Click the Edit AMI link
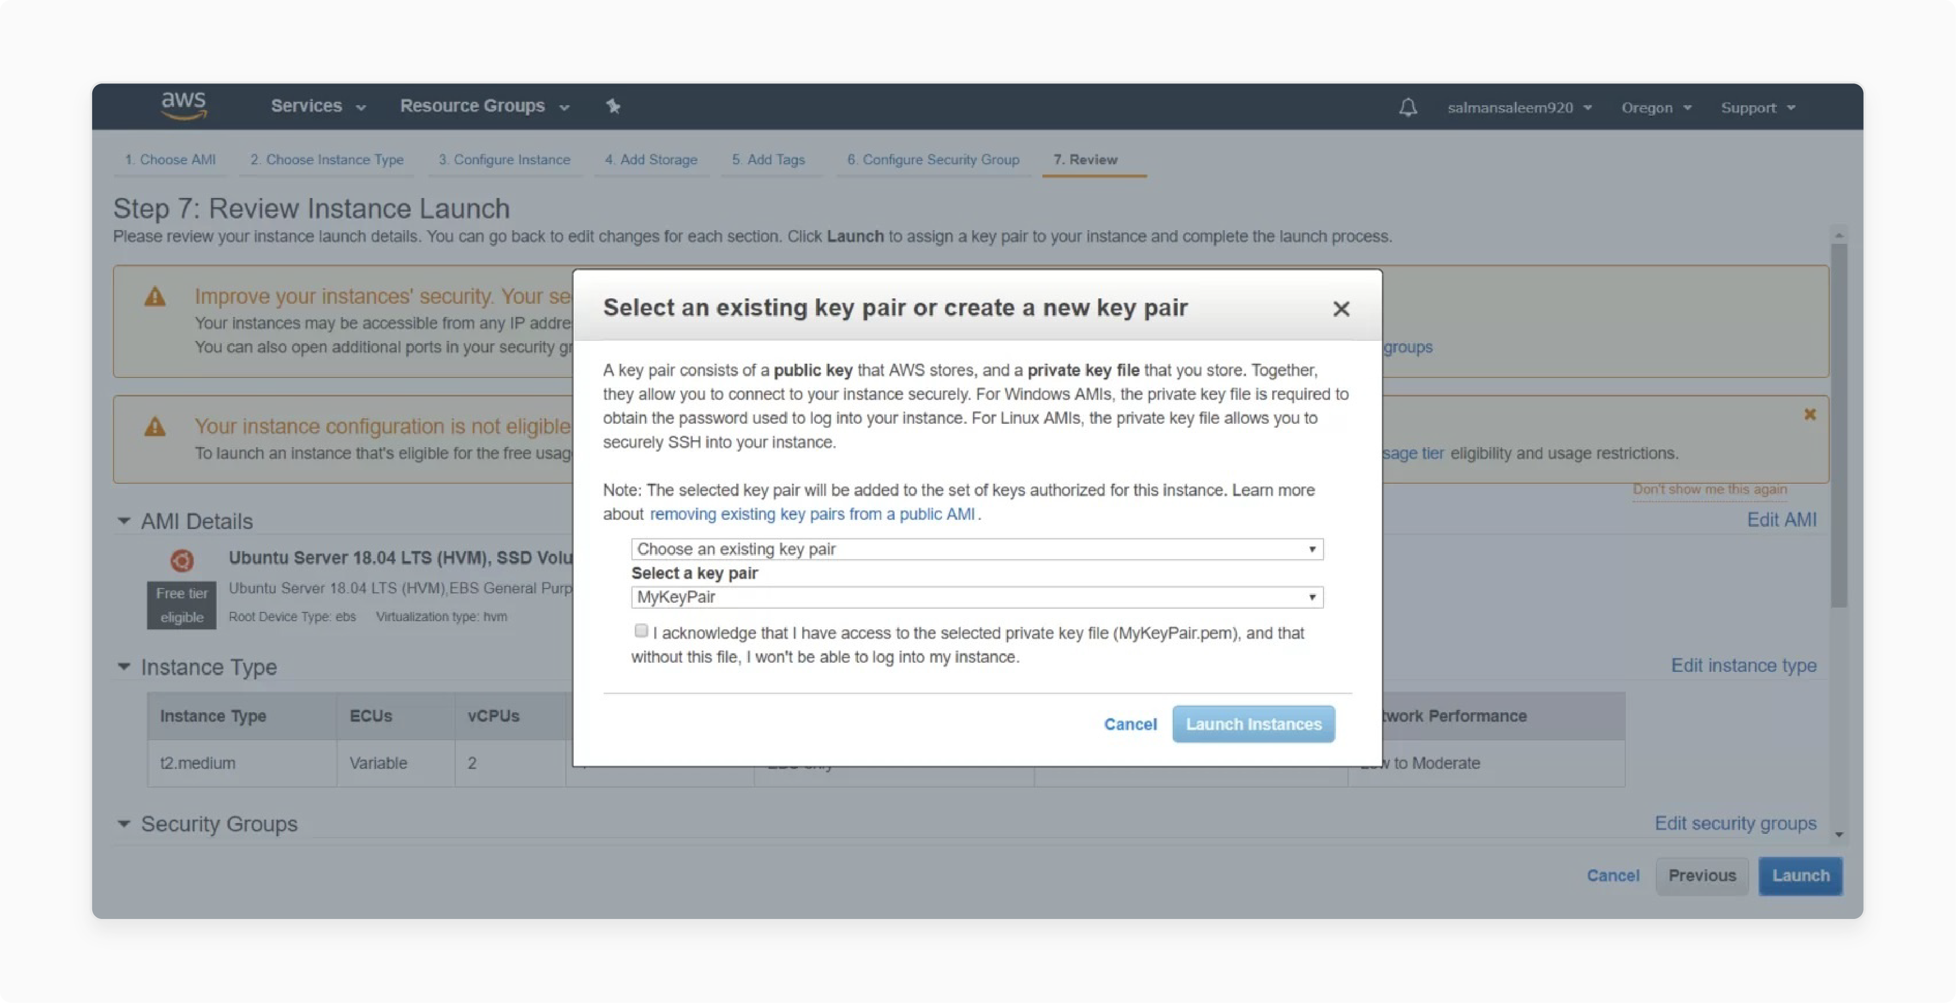 click(x=1781, y=520)
